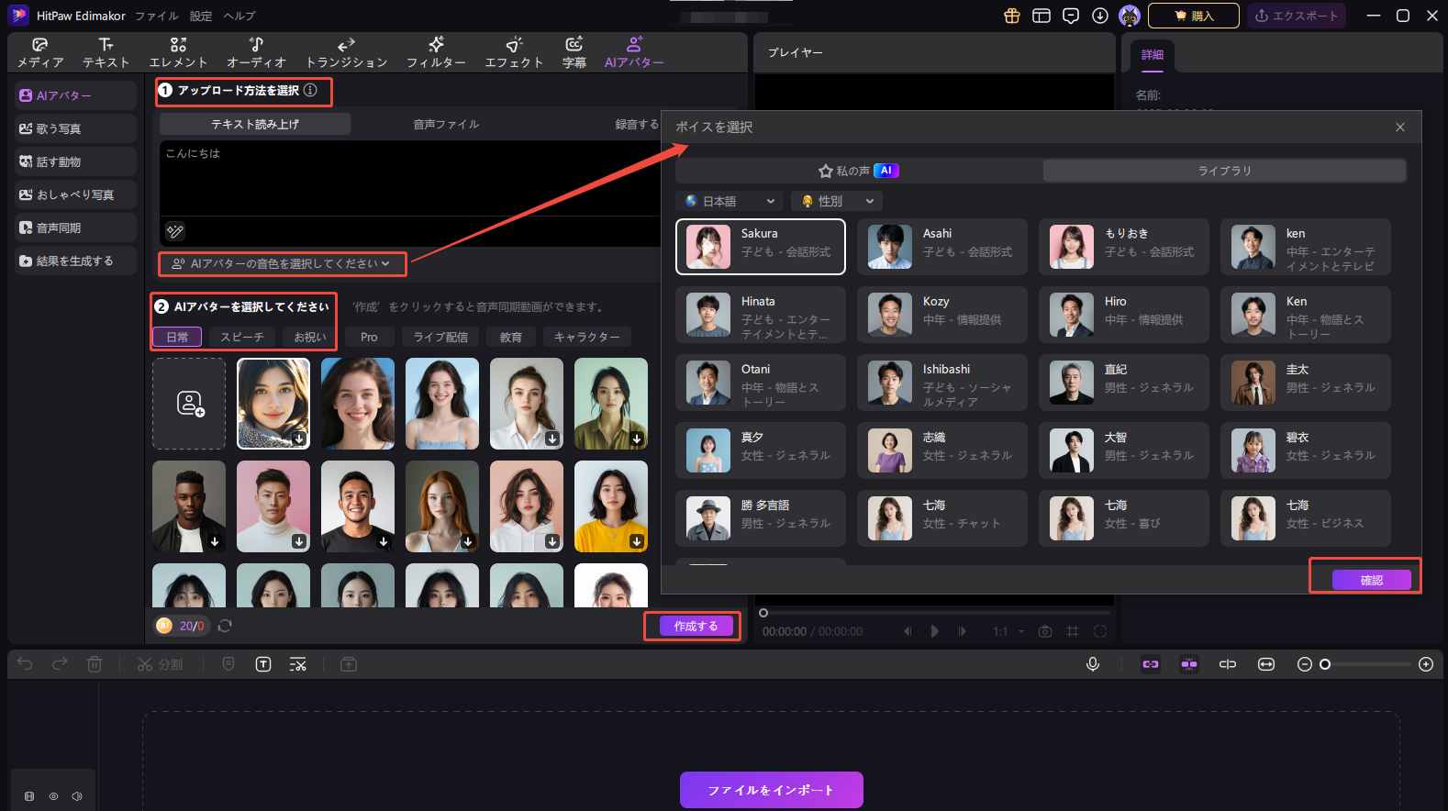Select the Hinata voice card
The height and width of the screenshot is (811, 1448).
click(x=760, y=315)
